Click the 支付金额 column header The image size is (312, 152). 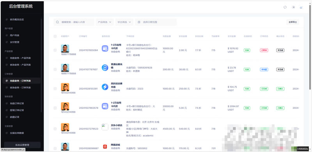(232, 36)
